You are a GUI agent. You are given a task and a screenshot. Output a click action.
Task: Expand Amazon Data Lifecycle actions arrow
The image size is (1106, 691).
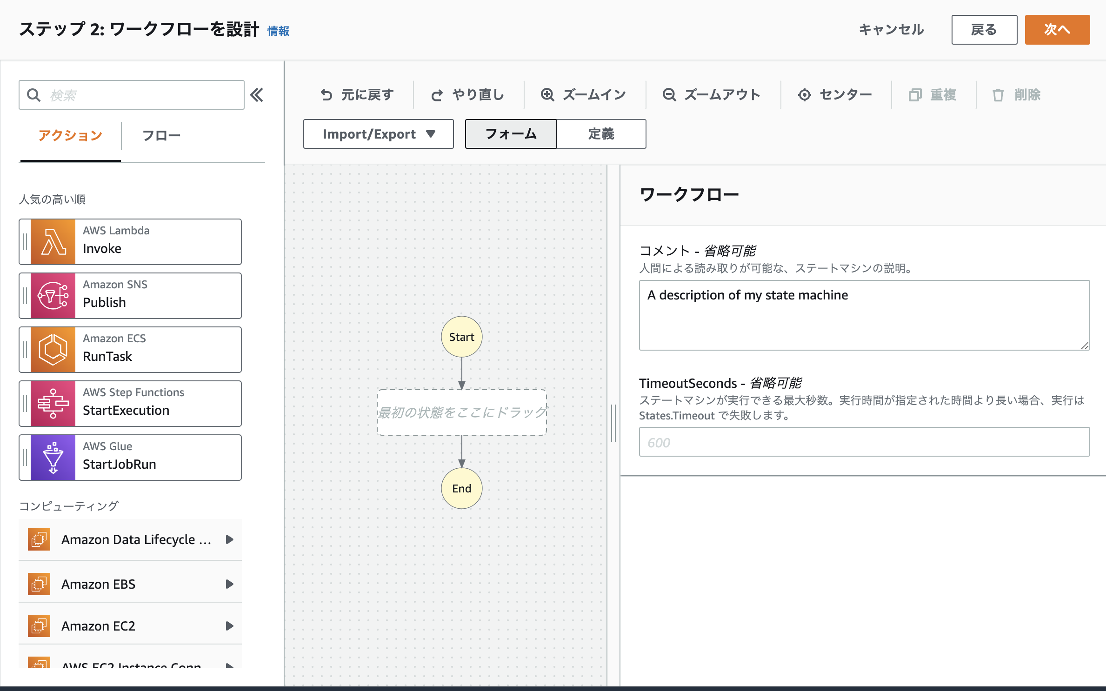229,539
